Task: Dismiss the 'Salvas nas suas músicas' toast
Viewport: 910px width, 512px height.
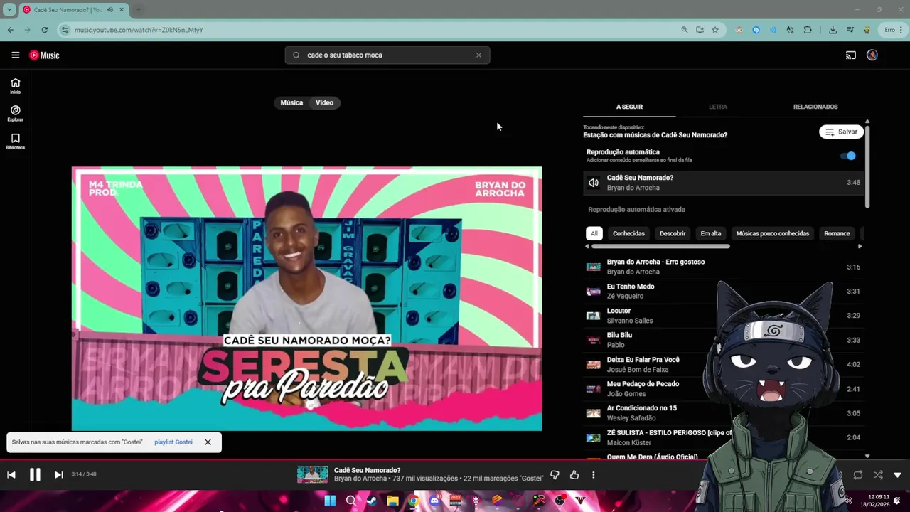Action: tap(208, 442)
